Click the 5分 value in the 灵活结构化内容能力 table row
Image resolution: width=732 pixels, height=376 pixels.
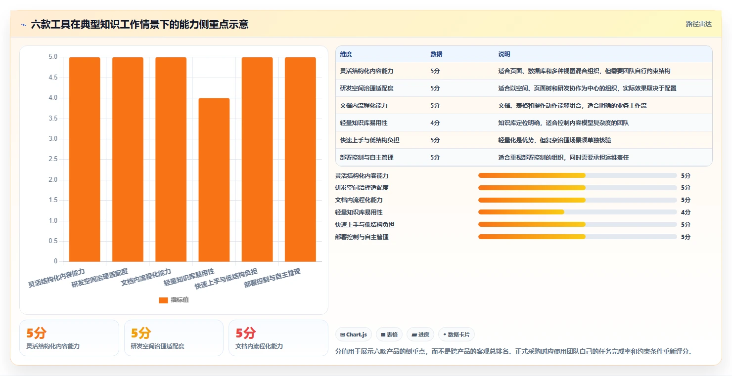pyautogui.click(x=435, y=71)
